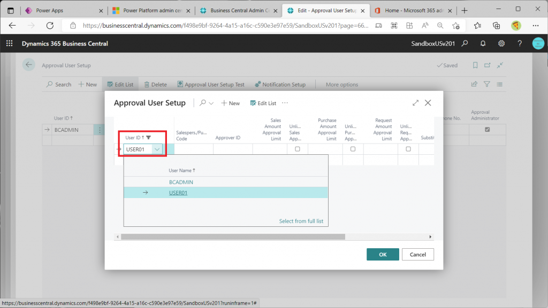Tick the Unlimited Purchase Approval checkbox

click(353, 149)
